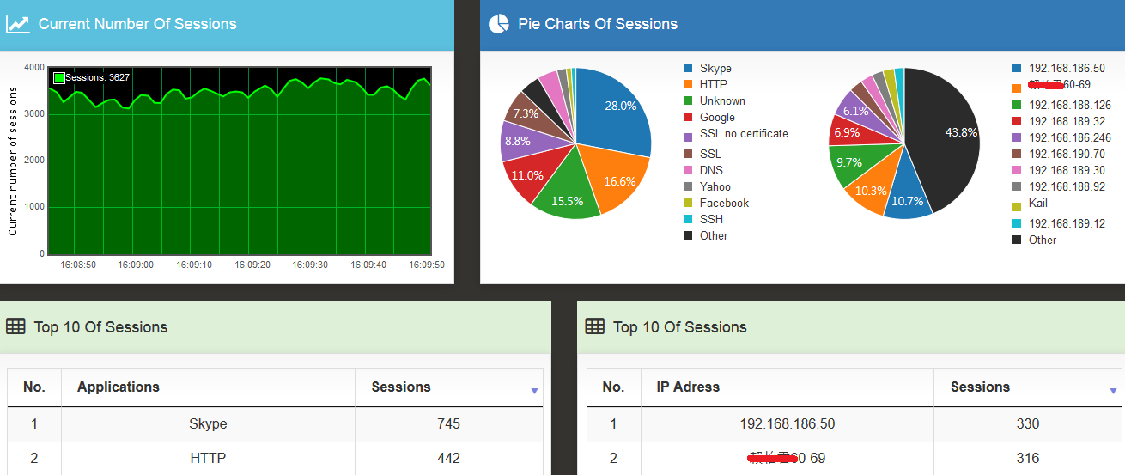Image resolution: width=1125 pixels, height=475 pixels.
Task: Click the Skype row in Applications table
Action: (208, 423)
